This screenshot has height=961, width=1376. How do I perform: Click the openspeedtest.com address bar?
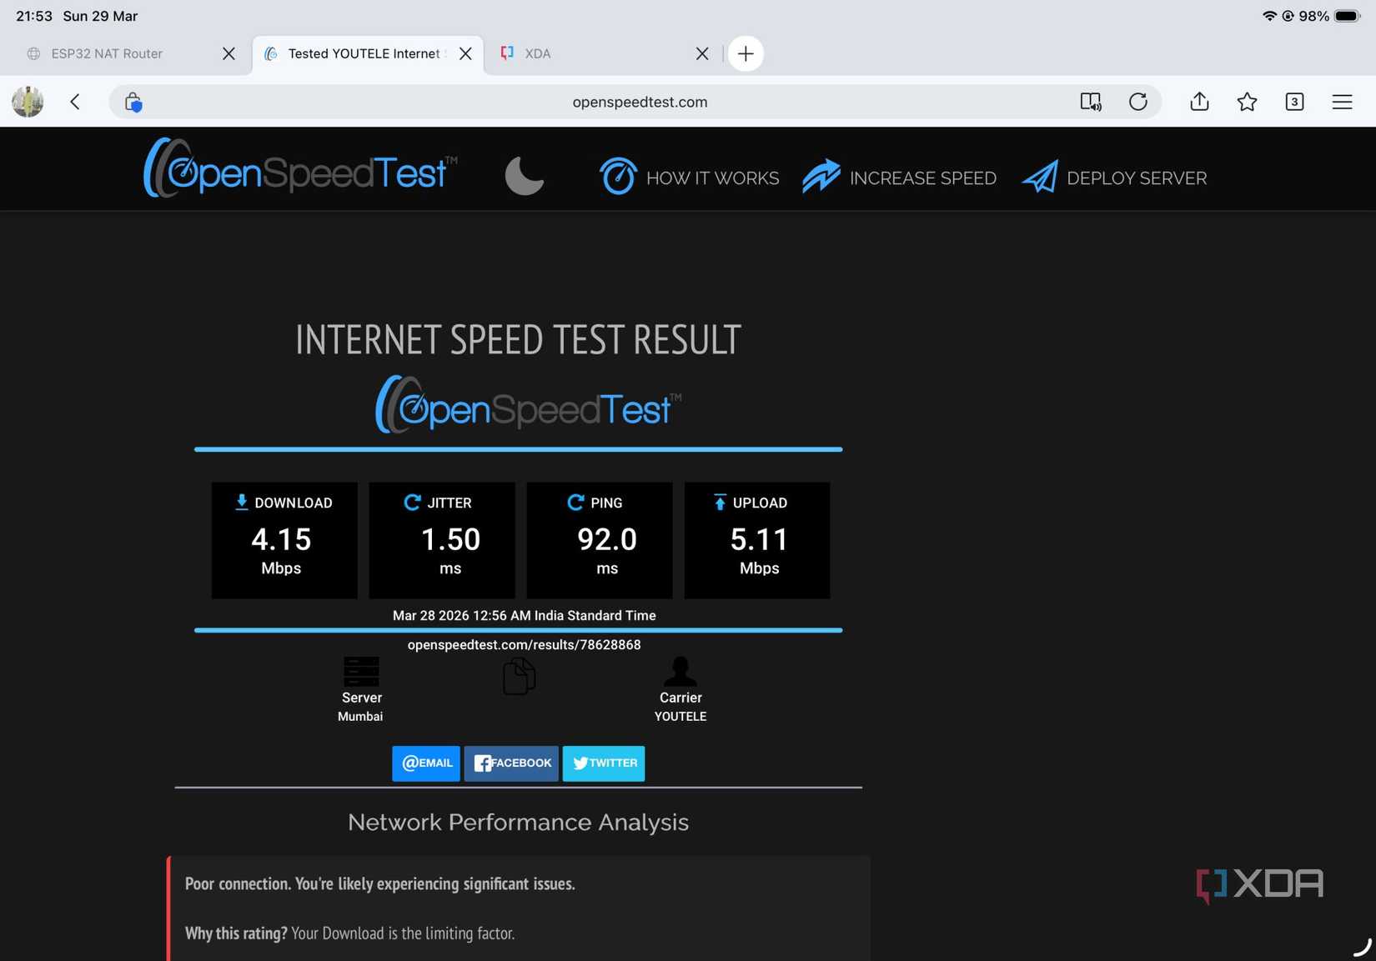coord(635,102)
